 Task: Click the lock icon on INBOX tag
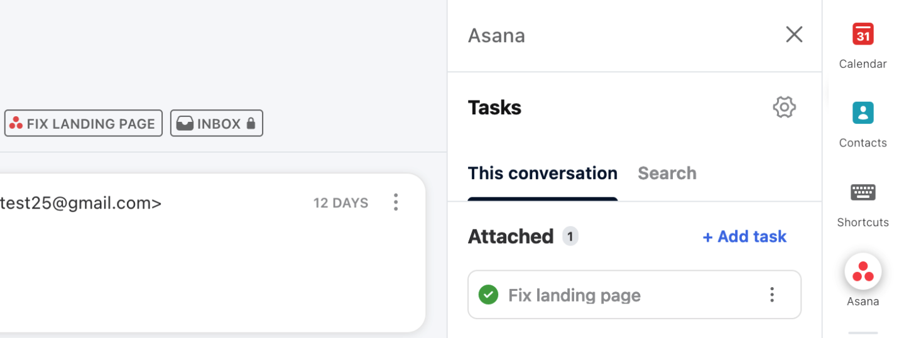(251, 123)
